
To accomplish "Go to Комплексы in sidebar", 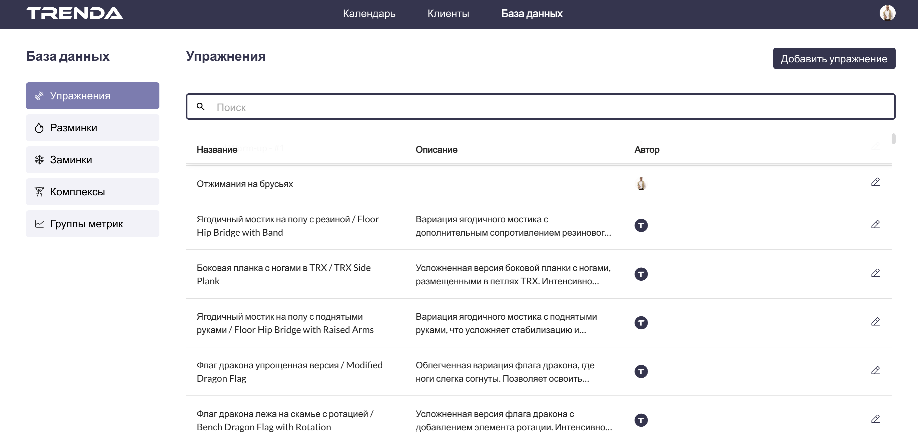I will pyautogui.click(x=92, y=192).
